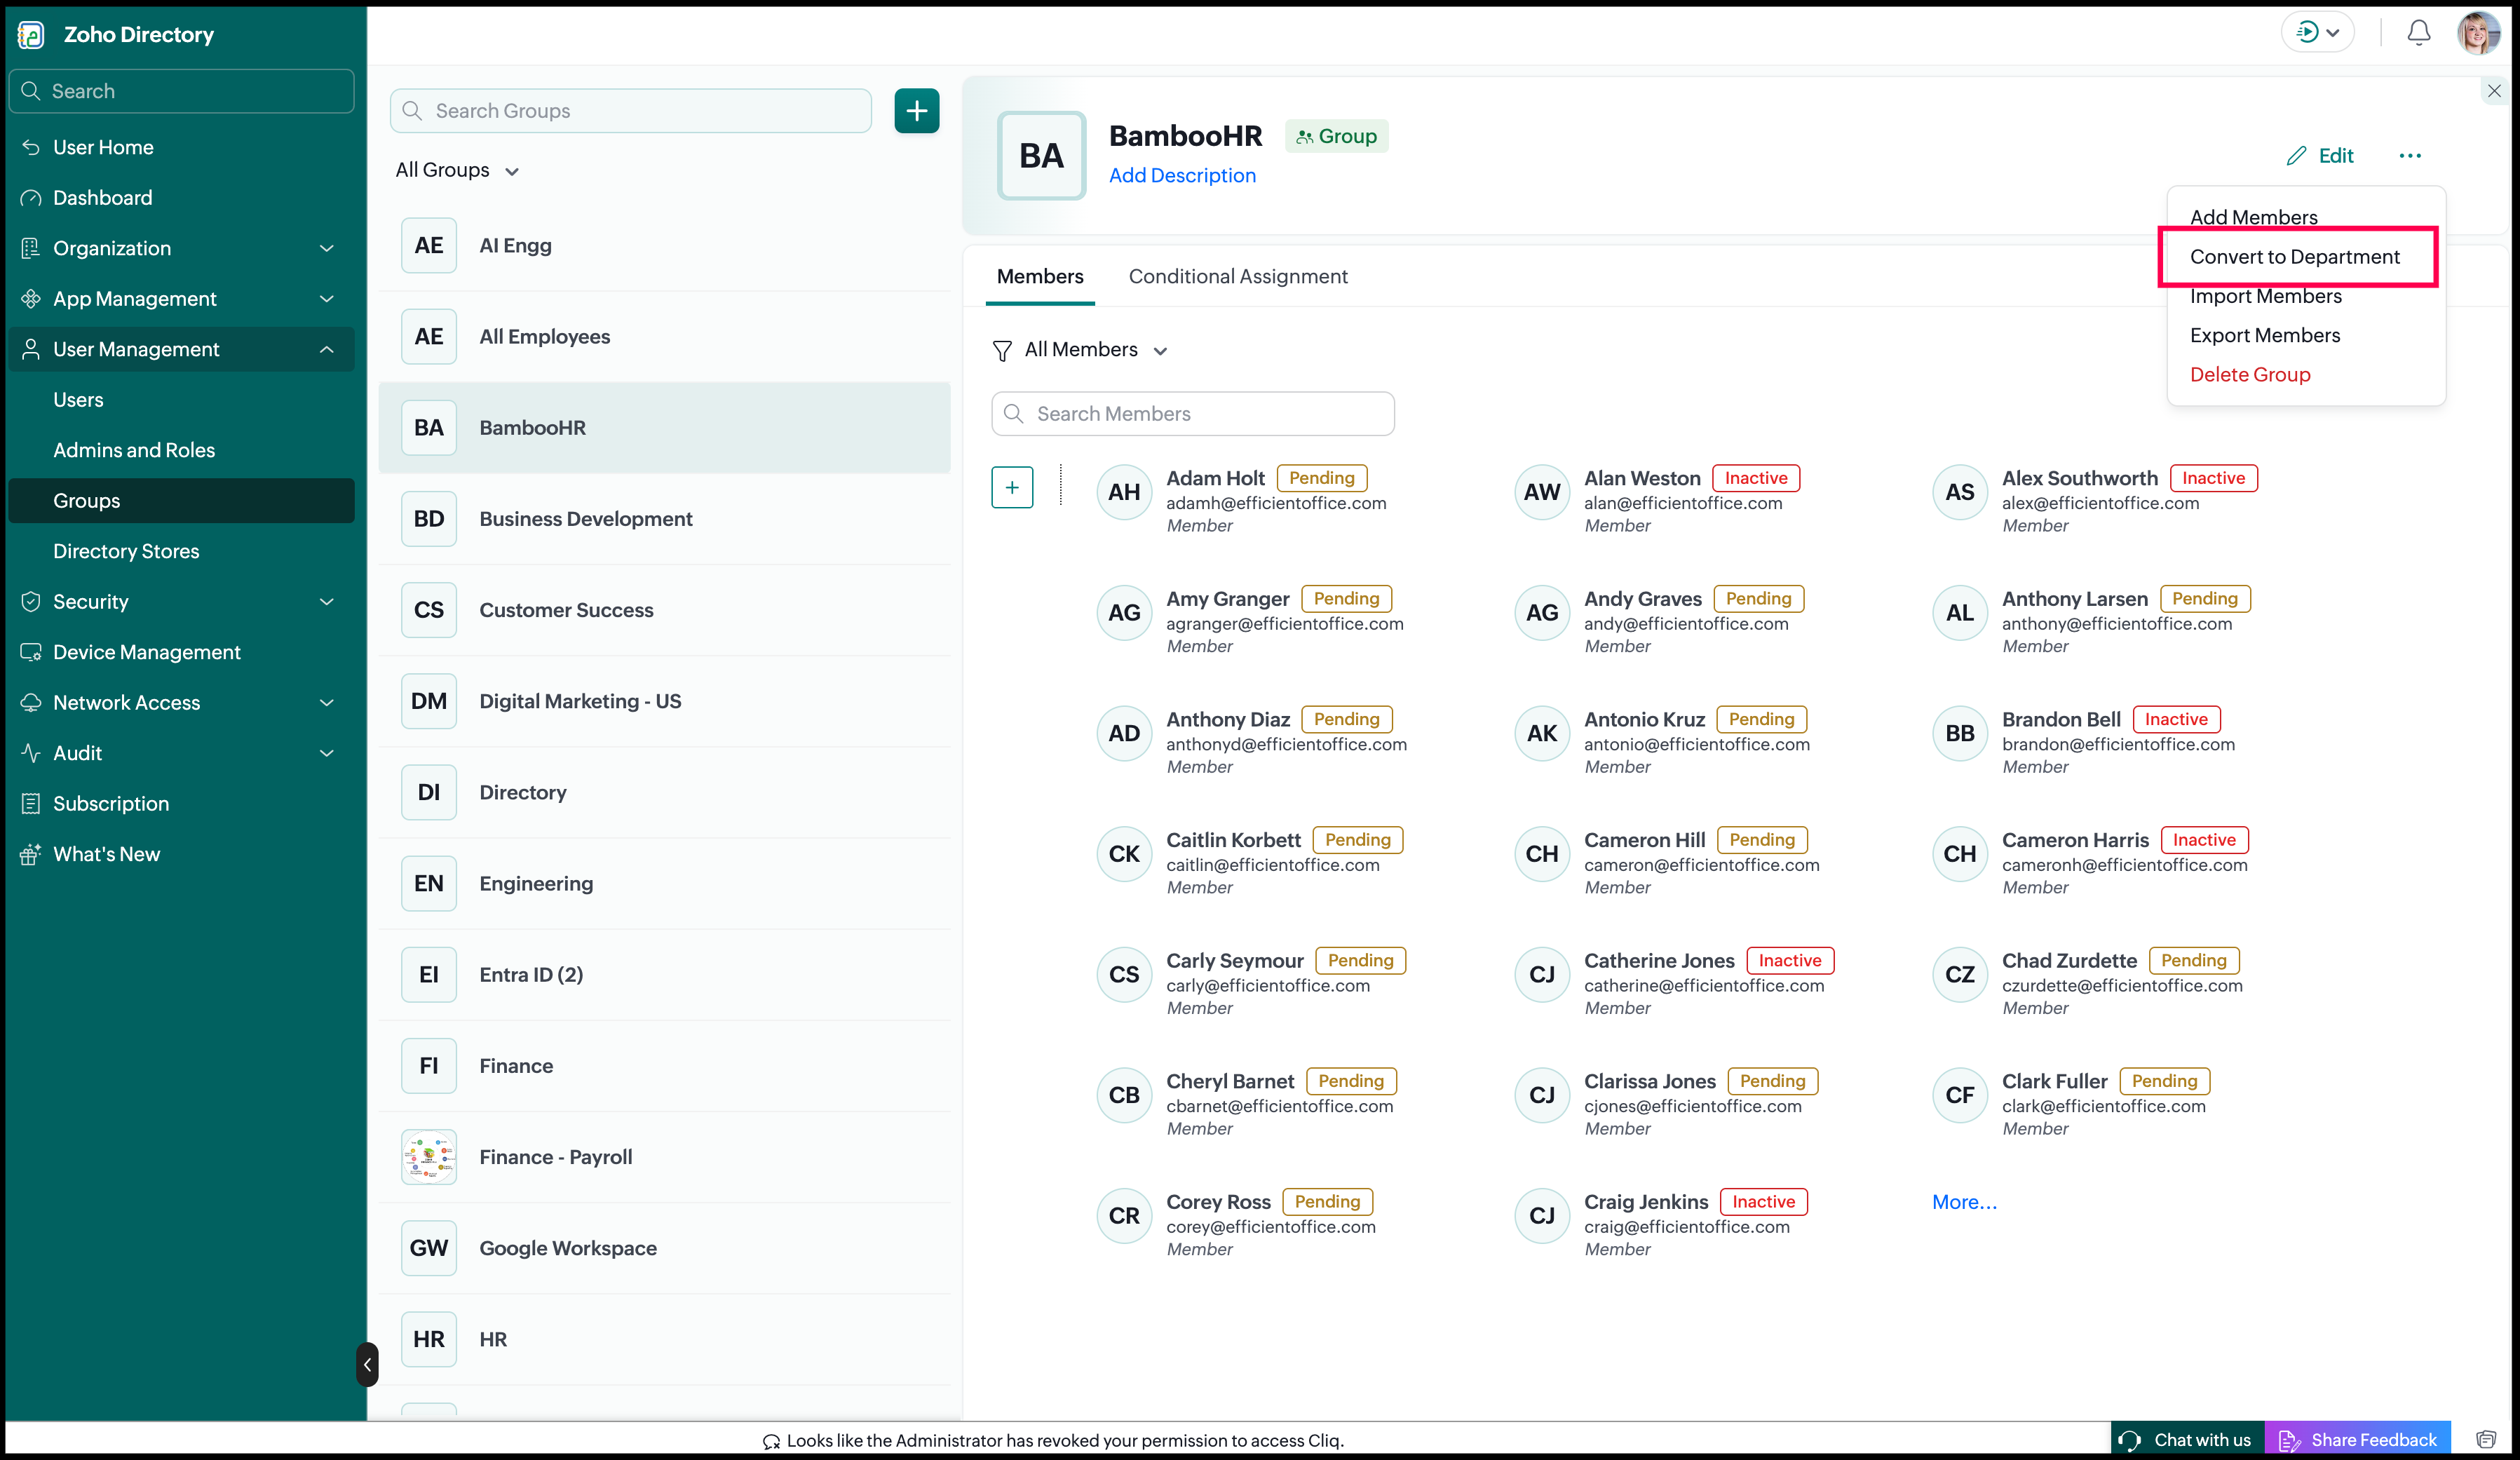Collapse the sidebar using the arrow handle
This screenshot has width=2520, height=1460.
367,1364
